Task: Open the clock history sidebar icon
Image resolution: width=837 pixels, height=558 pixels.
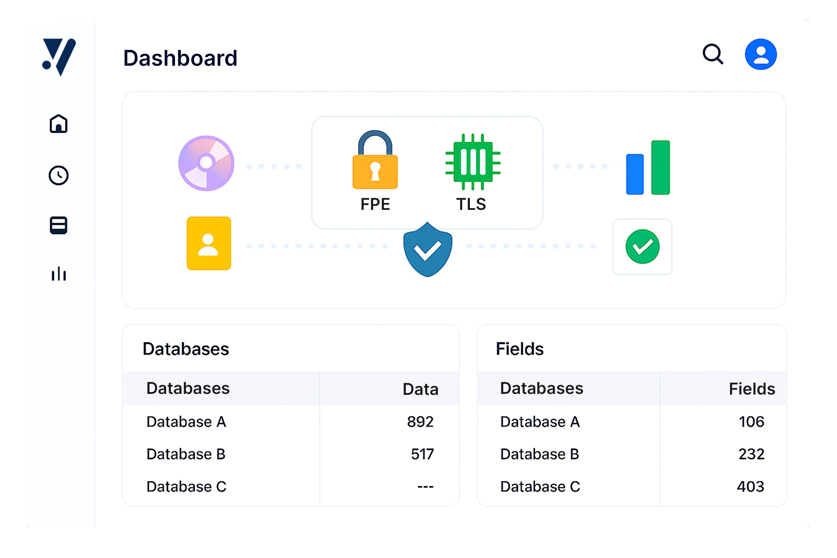Action: click(59, 175)
